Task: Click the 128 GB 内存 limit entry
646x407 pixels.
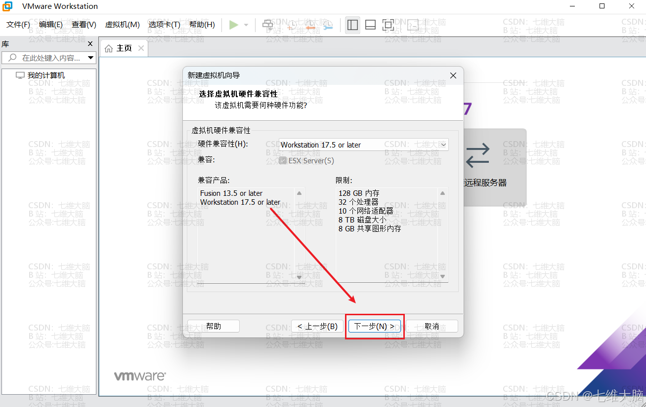Action: tap(359, 193)
